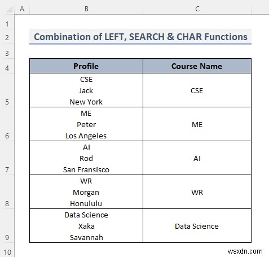Select row 9 header
This screenshot has width=269, height=257.
pos(7,226)
